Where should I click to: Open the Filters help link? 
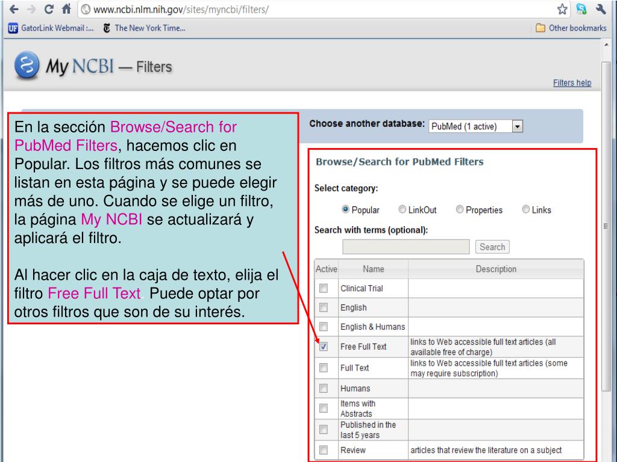click(572, 83)
